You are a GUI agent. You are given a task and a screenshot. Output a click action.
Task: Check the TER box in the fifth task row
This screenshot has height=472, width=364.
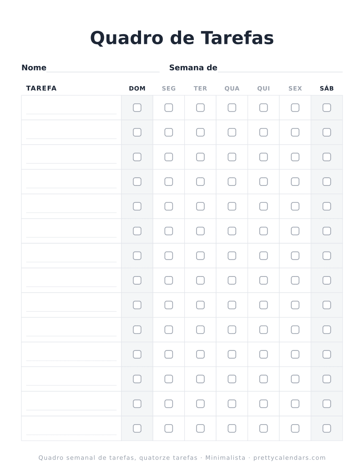pyautogui.click(x=200, y=206)
